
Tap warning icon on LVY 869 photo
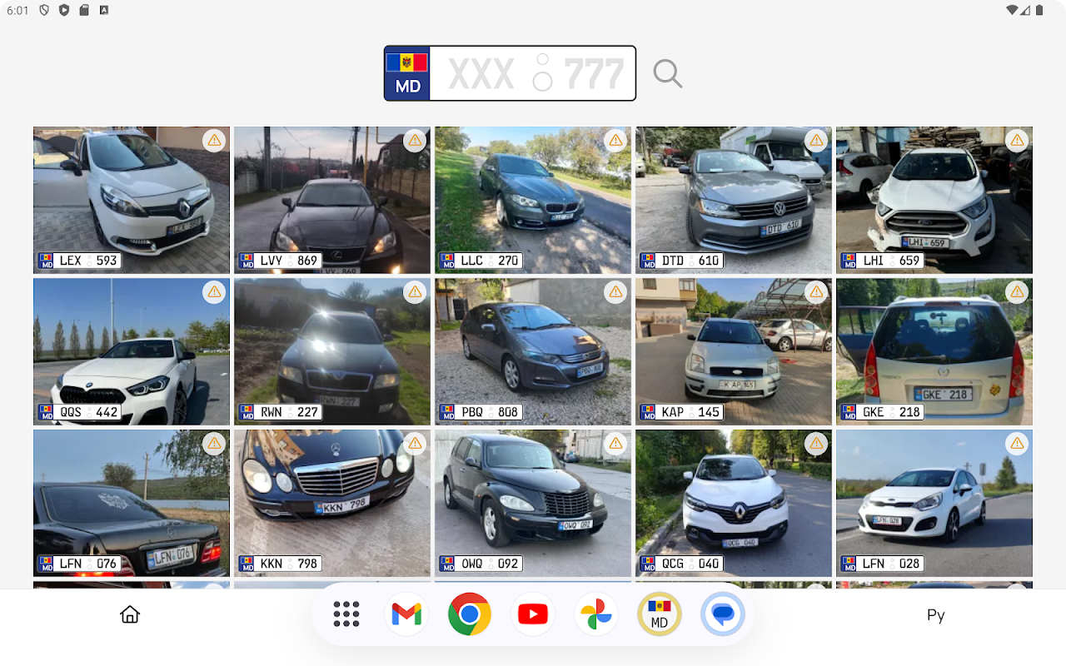(416, 140)
